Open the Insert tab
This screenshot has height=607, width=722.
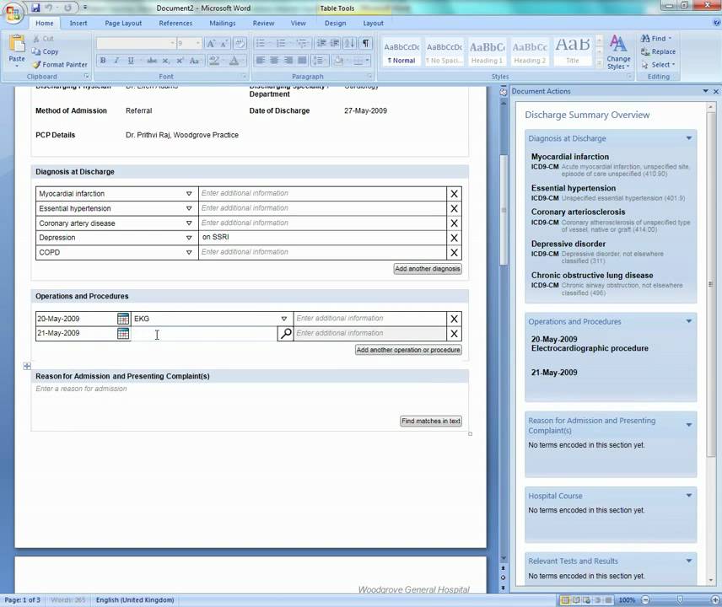pyautogui.click(x=78, y=23)
